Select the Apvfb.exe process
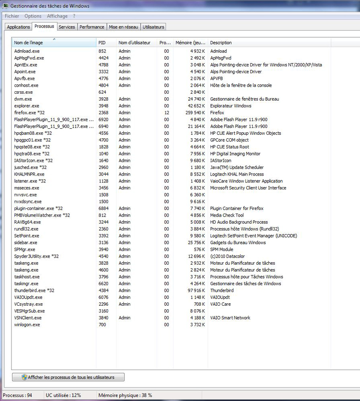The height and width of the screenshot is (401, 360). 172,79
